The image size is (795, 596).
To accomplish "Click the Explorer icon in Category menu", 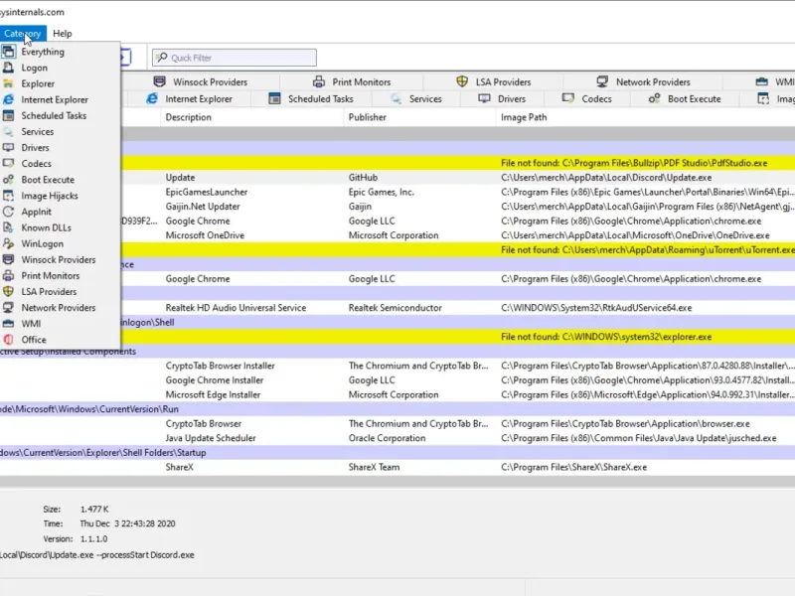I will pyautogui.click(x=9, y=83).
